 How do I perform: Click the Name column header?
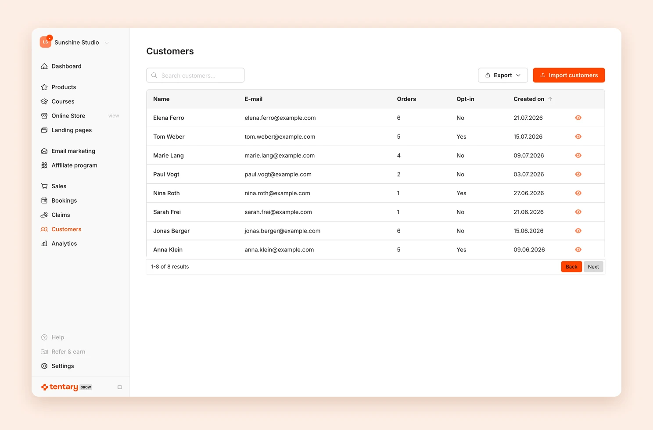click(x=161, y=99)
